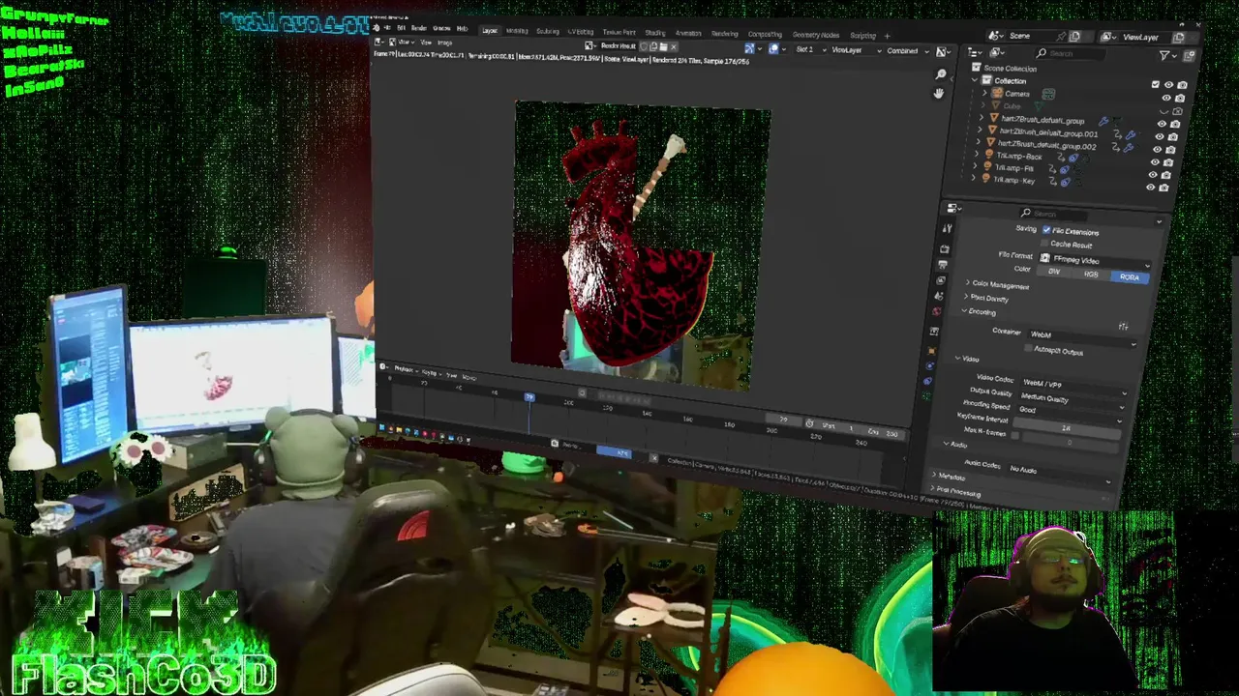The height and width of the screenshot is (696, 1239).
Task: Click the blue timeline playhead marker
Action: (x=529, y=397)
